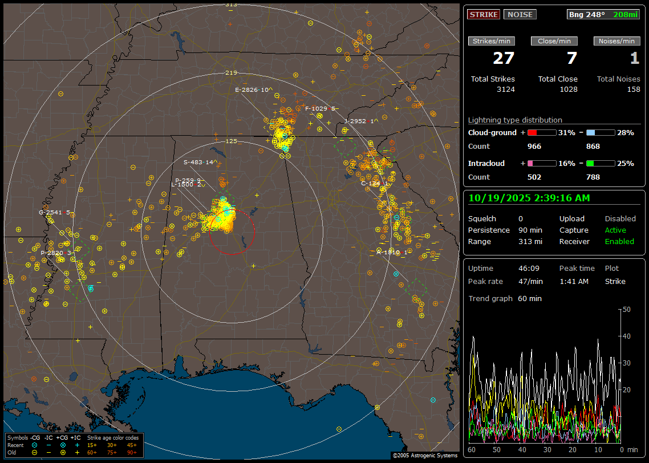Select the Recent +IC plus symbol in legend
649x463 pixels.
(x=76, y=445)
